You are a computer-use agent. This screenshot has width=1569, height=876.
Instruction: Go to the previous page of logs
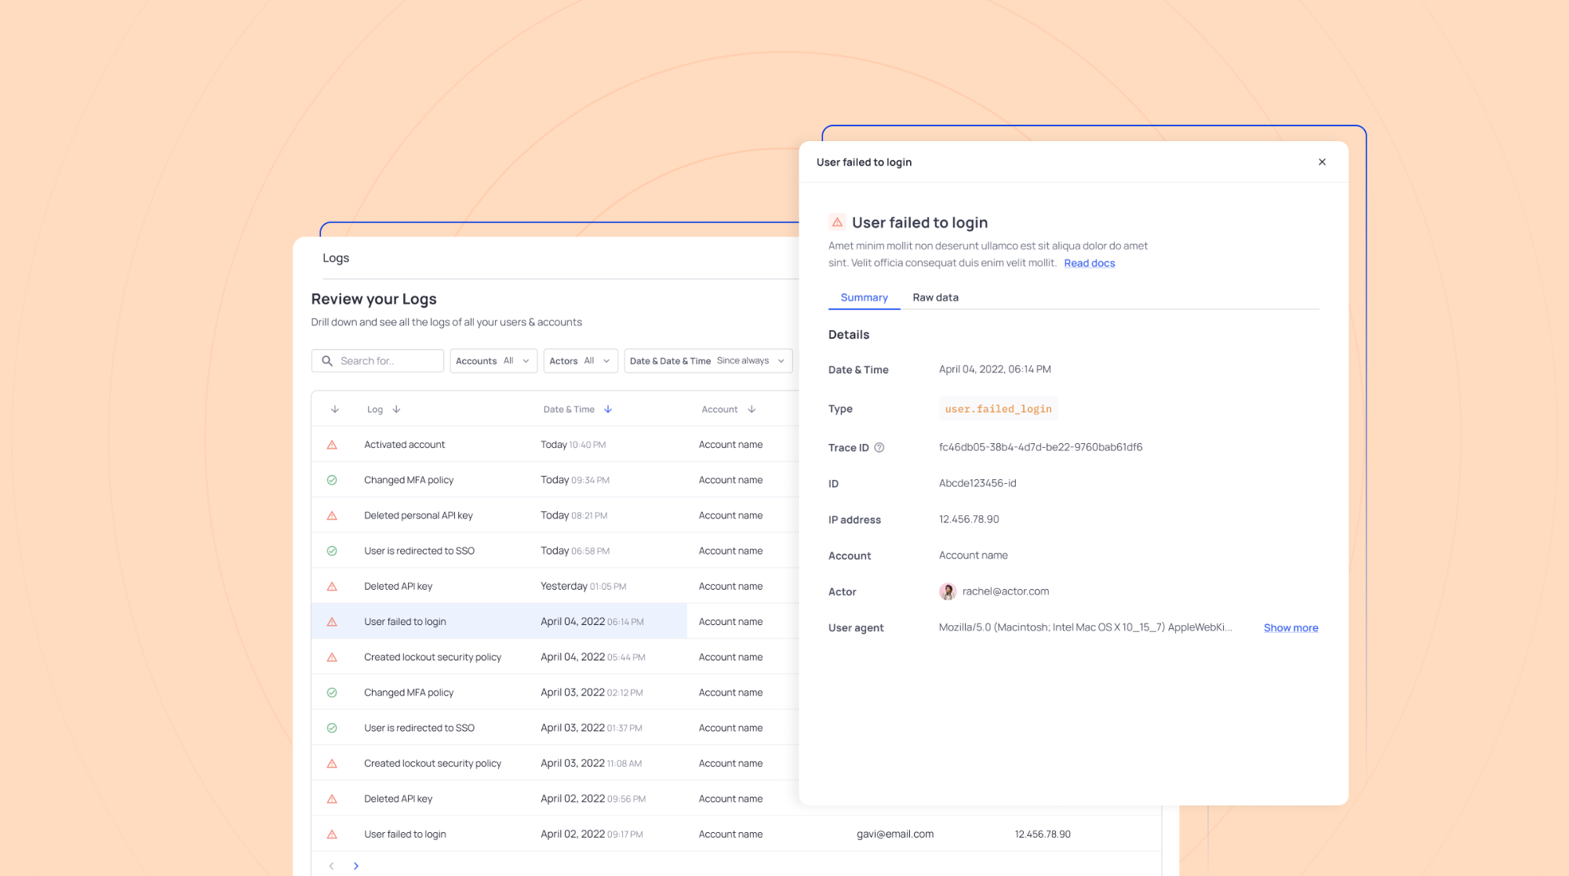[332, 866]
